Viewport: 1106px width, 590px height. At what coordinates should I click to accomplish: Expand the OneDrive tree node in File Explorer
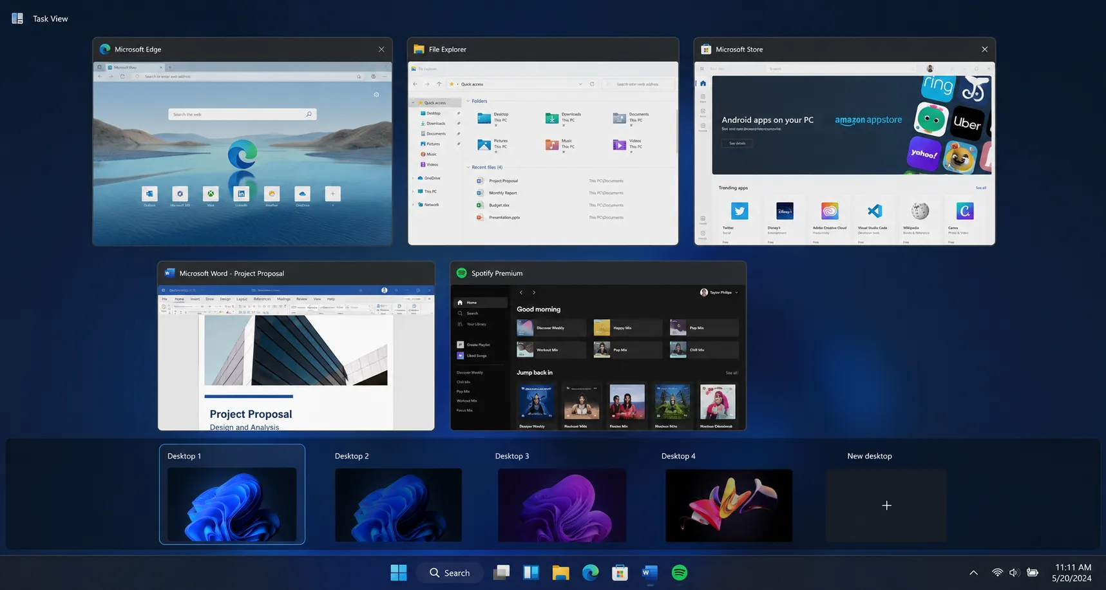[414, 178]
